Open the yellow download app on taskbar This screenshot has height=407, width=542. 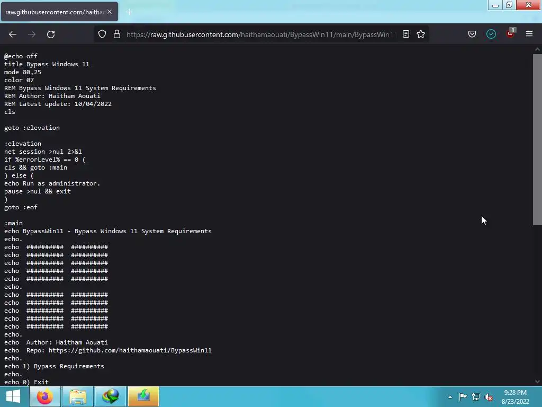click(143, 396)
